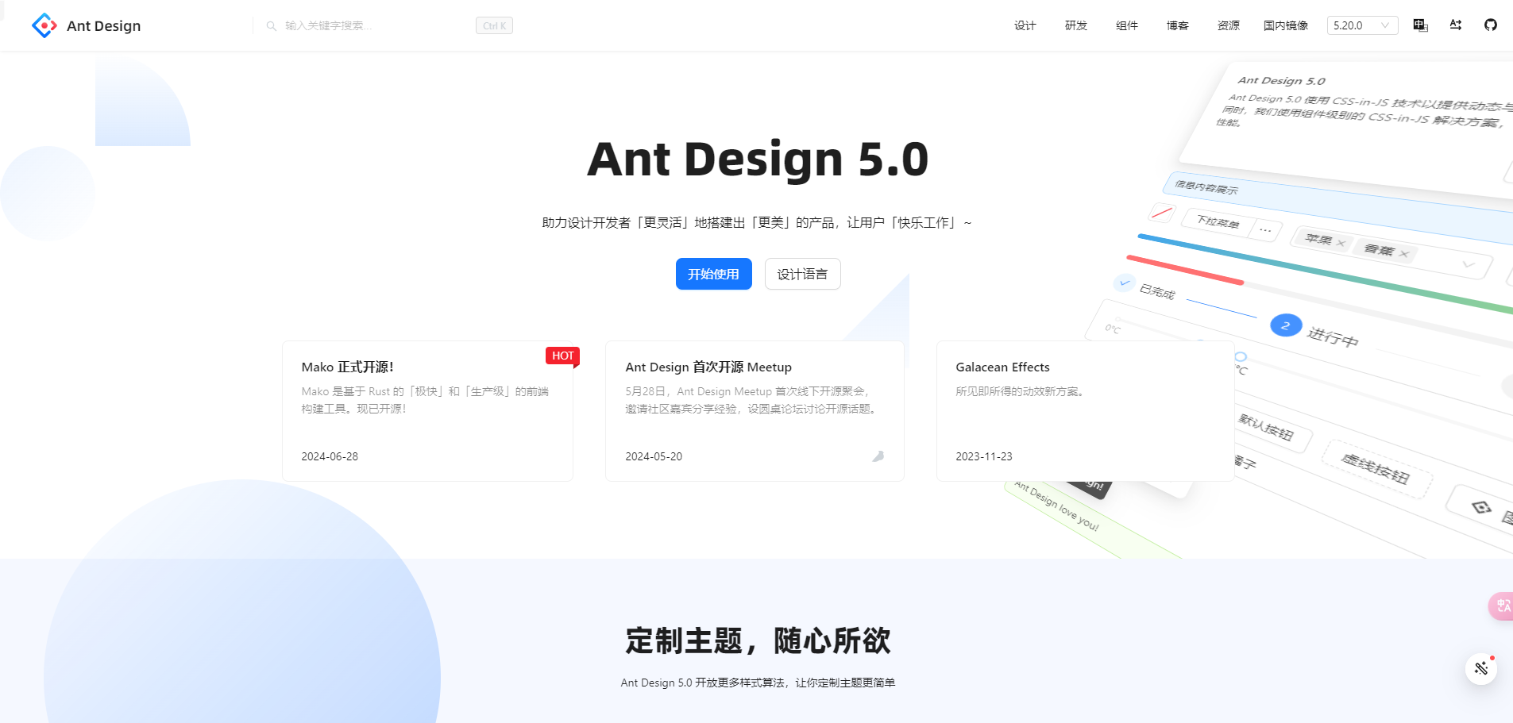Open the 5.20.0 version selector

[x=1362, y=25]
